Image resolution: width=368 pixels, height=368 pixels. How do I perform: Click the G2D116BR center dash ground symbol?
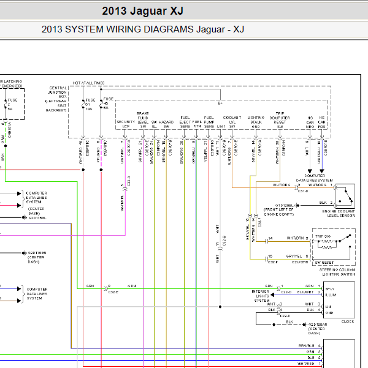point(23,253)
